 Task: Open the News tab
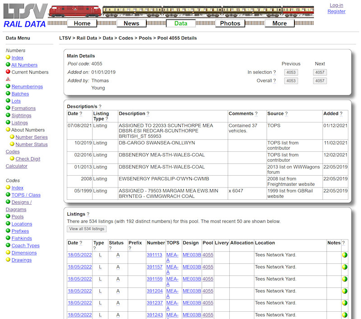(x=131, y=23)
